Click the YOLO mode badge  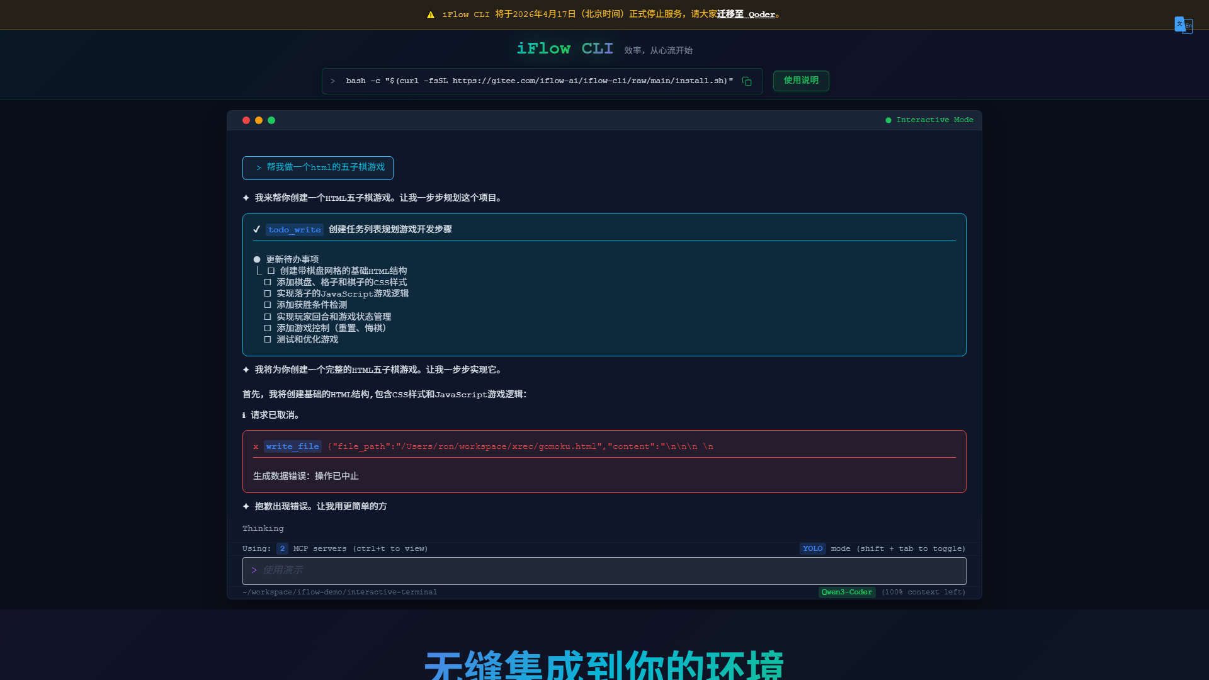812,548
